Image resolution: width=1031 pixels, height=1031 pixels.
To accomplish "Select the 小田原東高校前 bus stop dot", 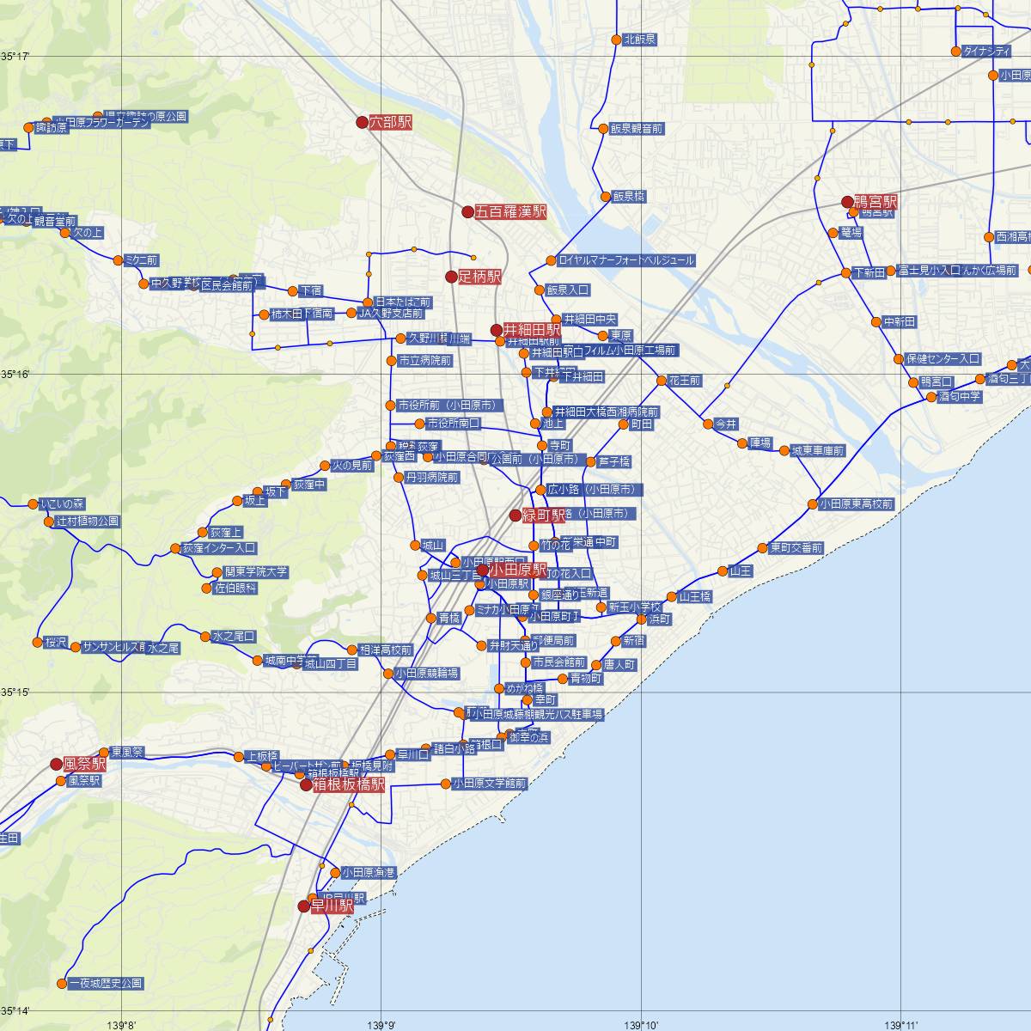I will tap(813, 504).
